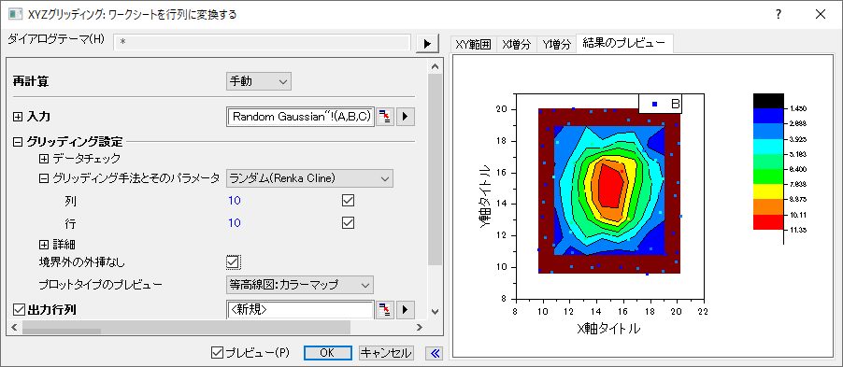Uncheck 境界外の外挿なし checkbox

[233, 261]
